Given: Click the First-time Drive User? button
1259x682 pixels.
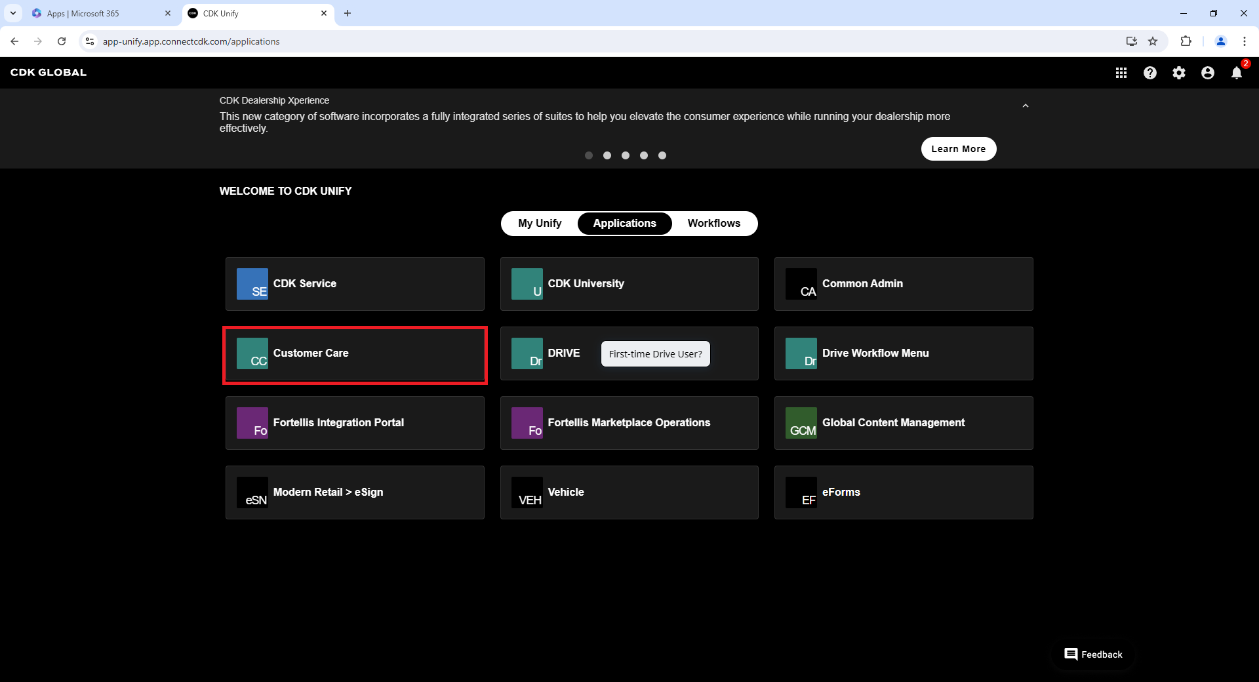Looking at the screenshot, I should coord(656,354).
